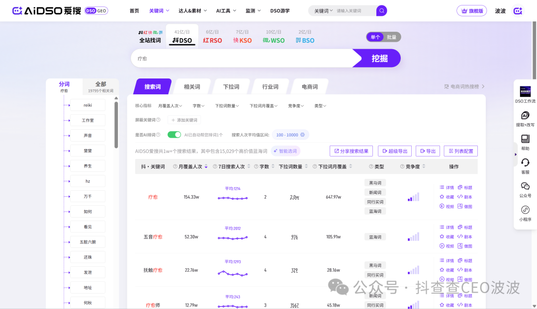Click 收藏 star icon for 疗愈 row
537x309 pixels.
pyautogui.click(x=442, y=197)
